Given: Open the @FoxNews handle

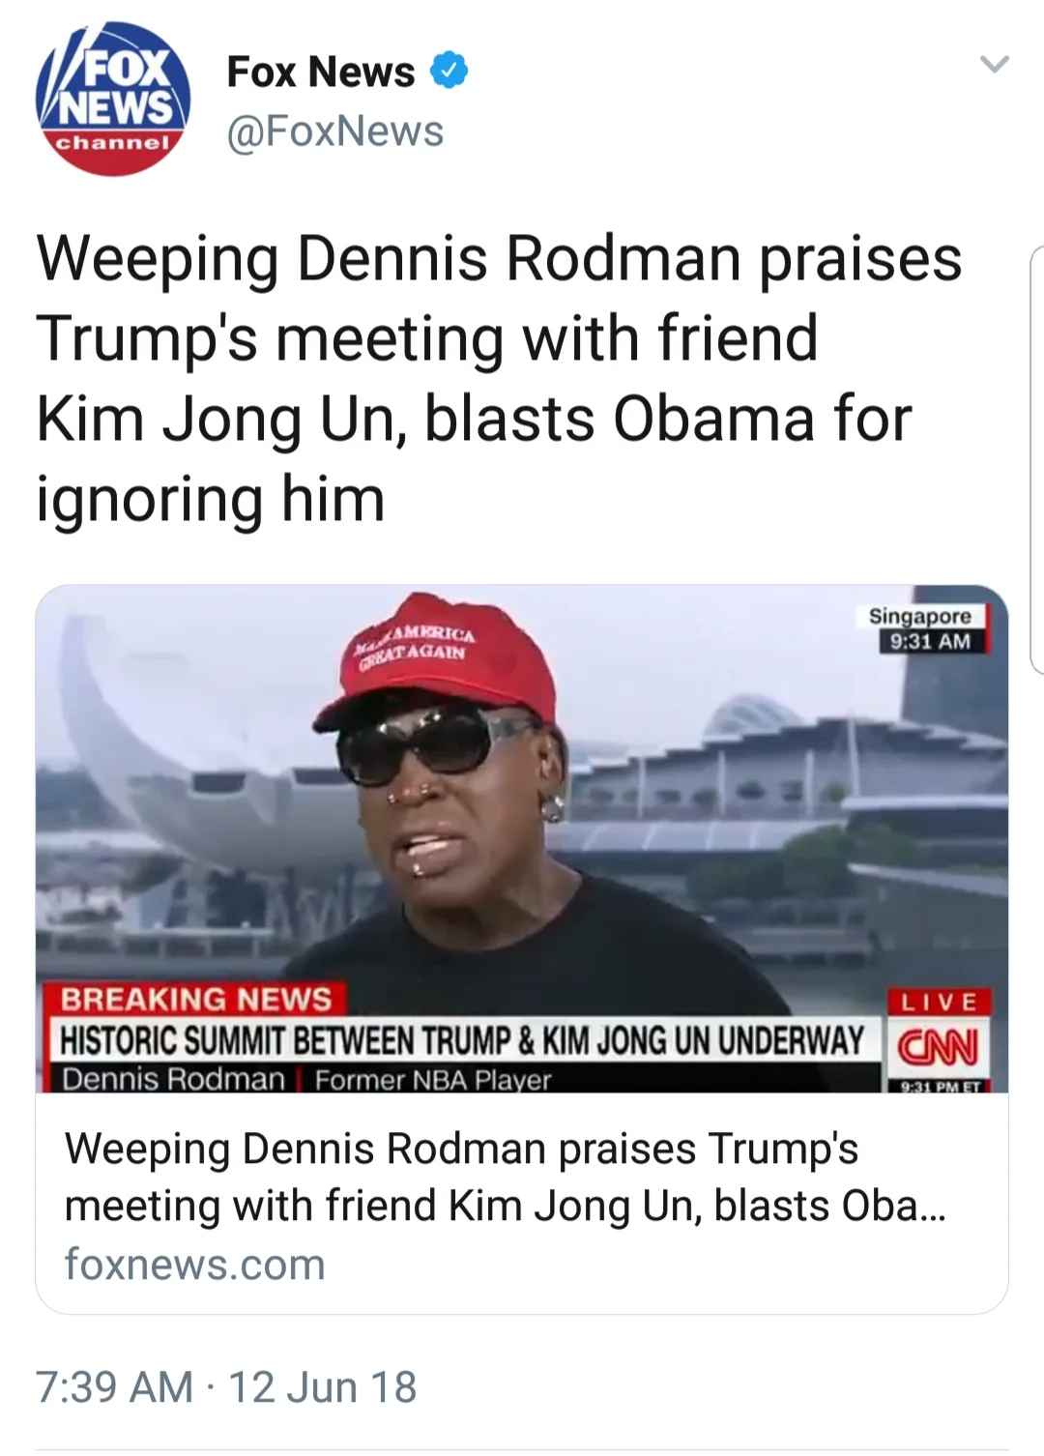Looking at the screenshot, I should tap(335, 131).
